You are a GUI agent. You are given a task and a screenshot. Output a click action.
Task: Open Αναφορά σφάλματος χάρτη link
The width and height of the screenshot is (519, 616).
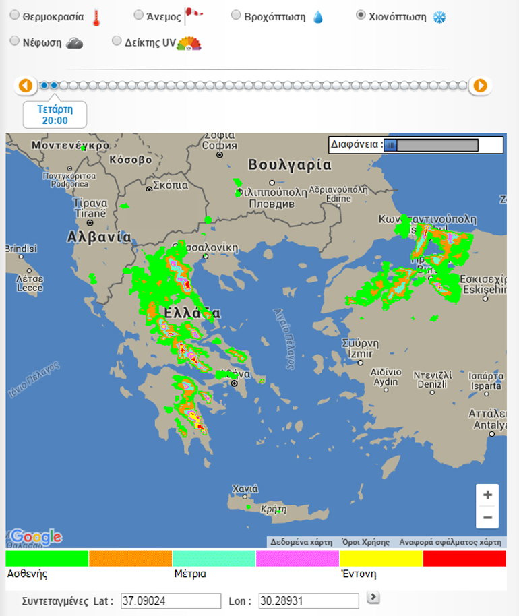(x=450, y=541)
